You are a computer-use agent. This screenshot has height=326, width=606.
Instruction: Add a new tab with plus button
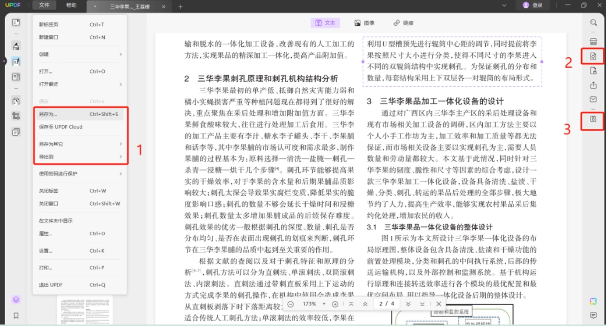pyautogui.click(x=181, y=6)
